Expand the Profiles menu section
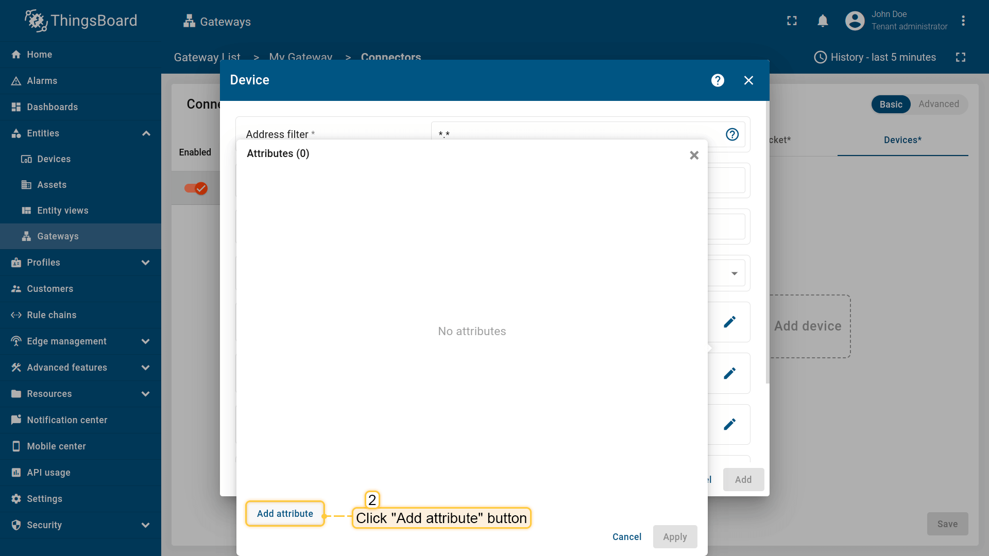Screen dimensions: 989x556 (x=146, y=263)
